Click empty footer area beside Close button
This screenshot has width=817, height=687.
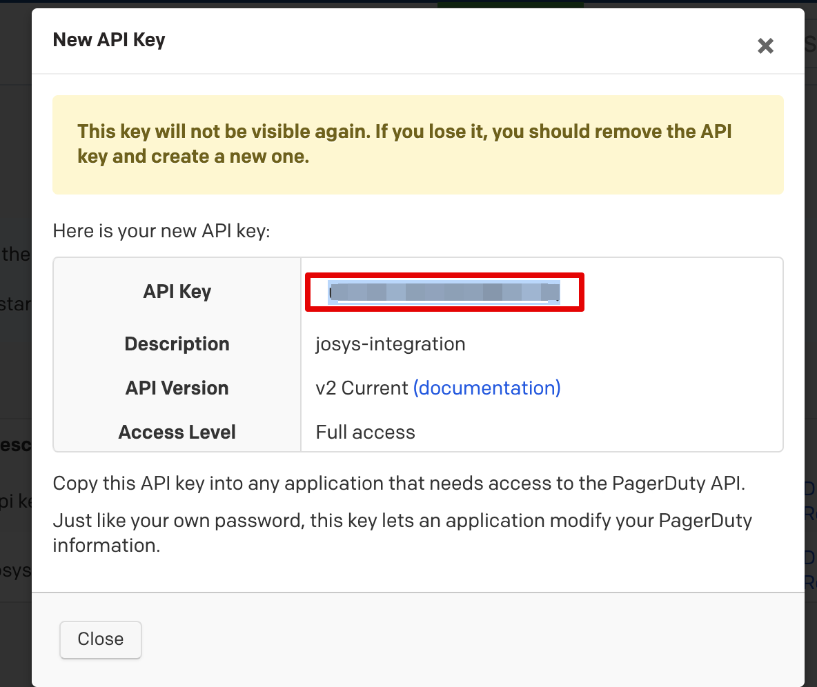(449, 639)
